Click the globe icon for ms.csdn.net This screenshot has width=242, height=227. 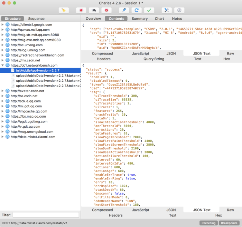tap(7, 60)
